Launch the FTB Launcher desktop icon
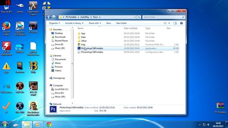 tap(6, 88)
